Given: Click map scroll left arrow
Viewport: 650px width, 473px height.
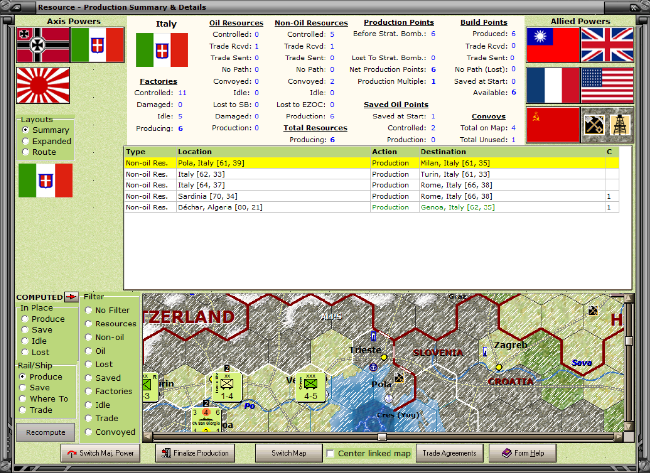Looking at the screenshot, I should (148, 437).
